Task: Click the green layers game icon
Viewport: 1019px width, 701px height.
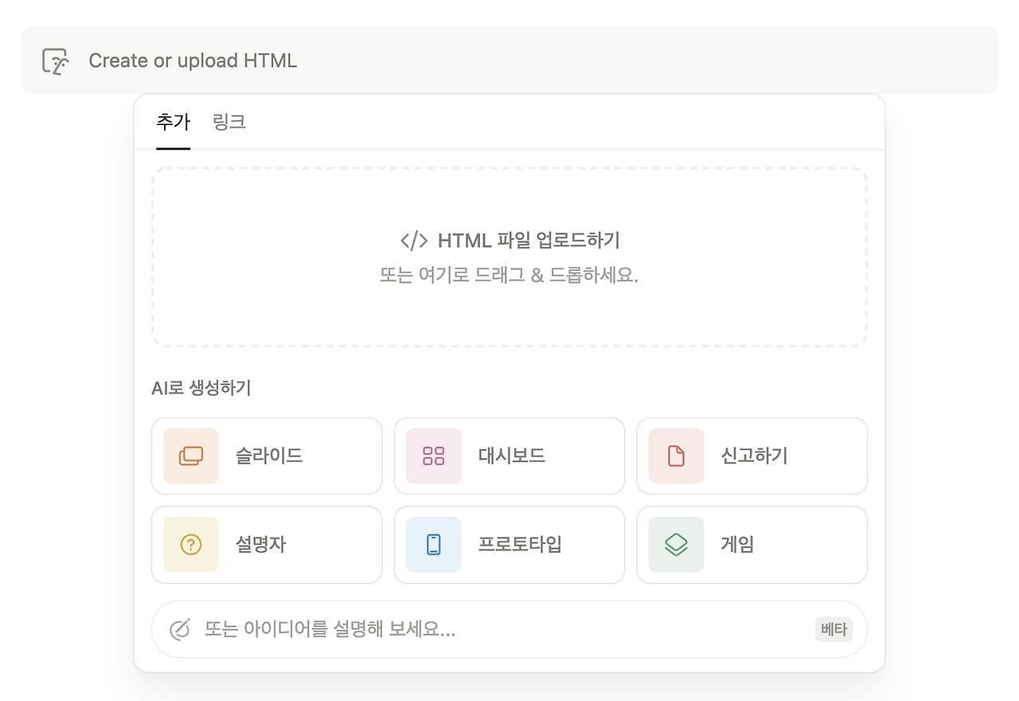Action: (676, 545)
